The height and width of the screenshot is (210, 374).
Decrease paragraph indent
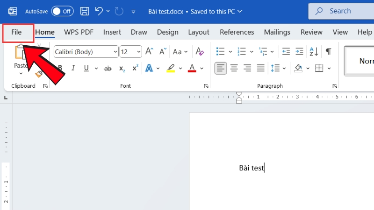tap(286, 51)
